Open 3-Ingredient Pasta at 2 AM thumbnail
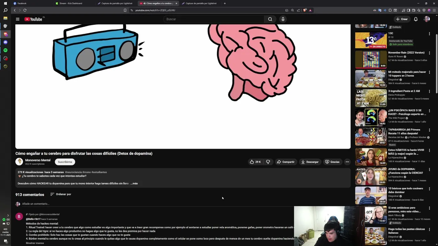The image size is (438, 246). (x=371, y=98)
